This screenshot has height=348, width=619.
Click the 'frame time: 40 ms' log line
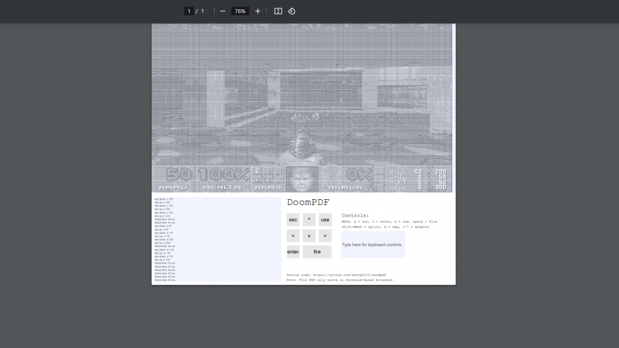(165, 219)
